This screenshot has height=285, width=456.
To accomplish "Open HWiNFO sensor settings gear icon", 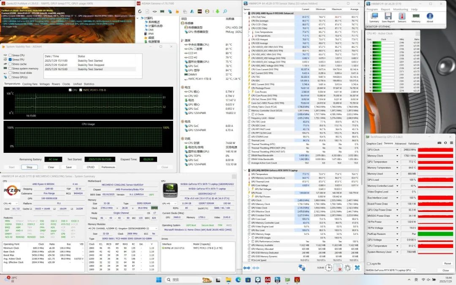I will point(348,268).
